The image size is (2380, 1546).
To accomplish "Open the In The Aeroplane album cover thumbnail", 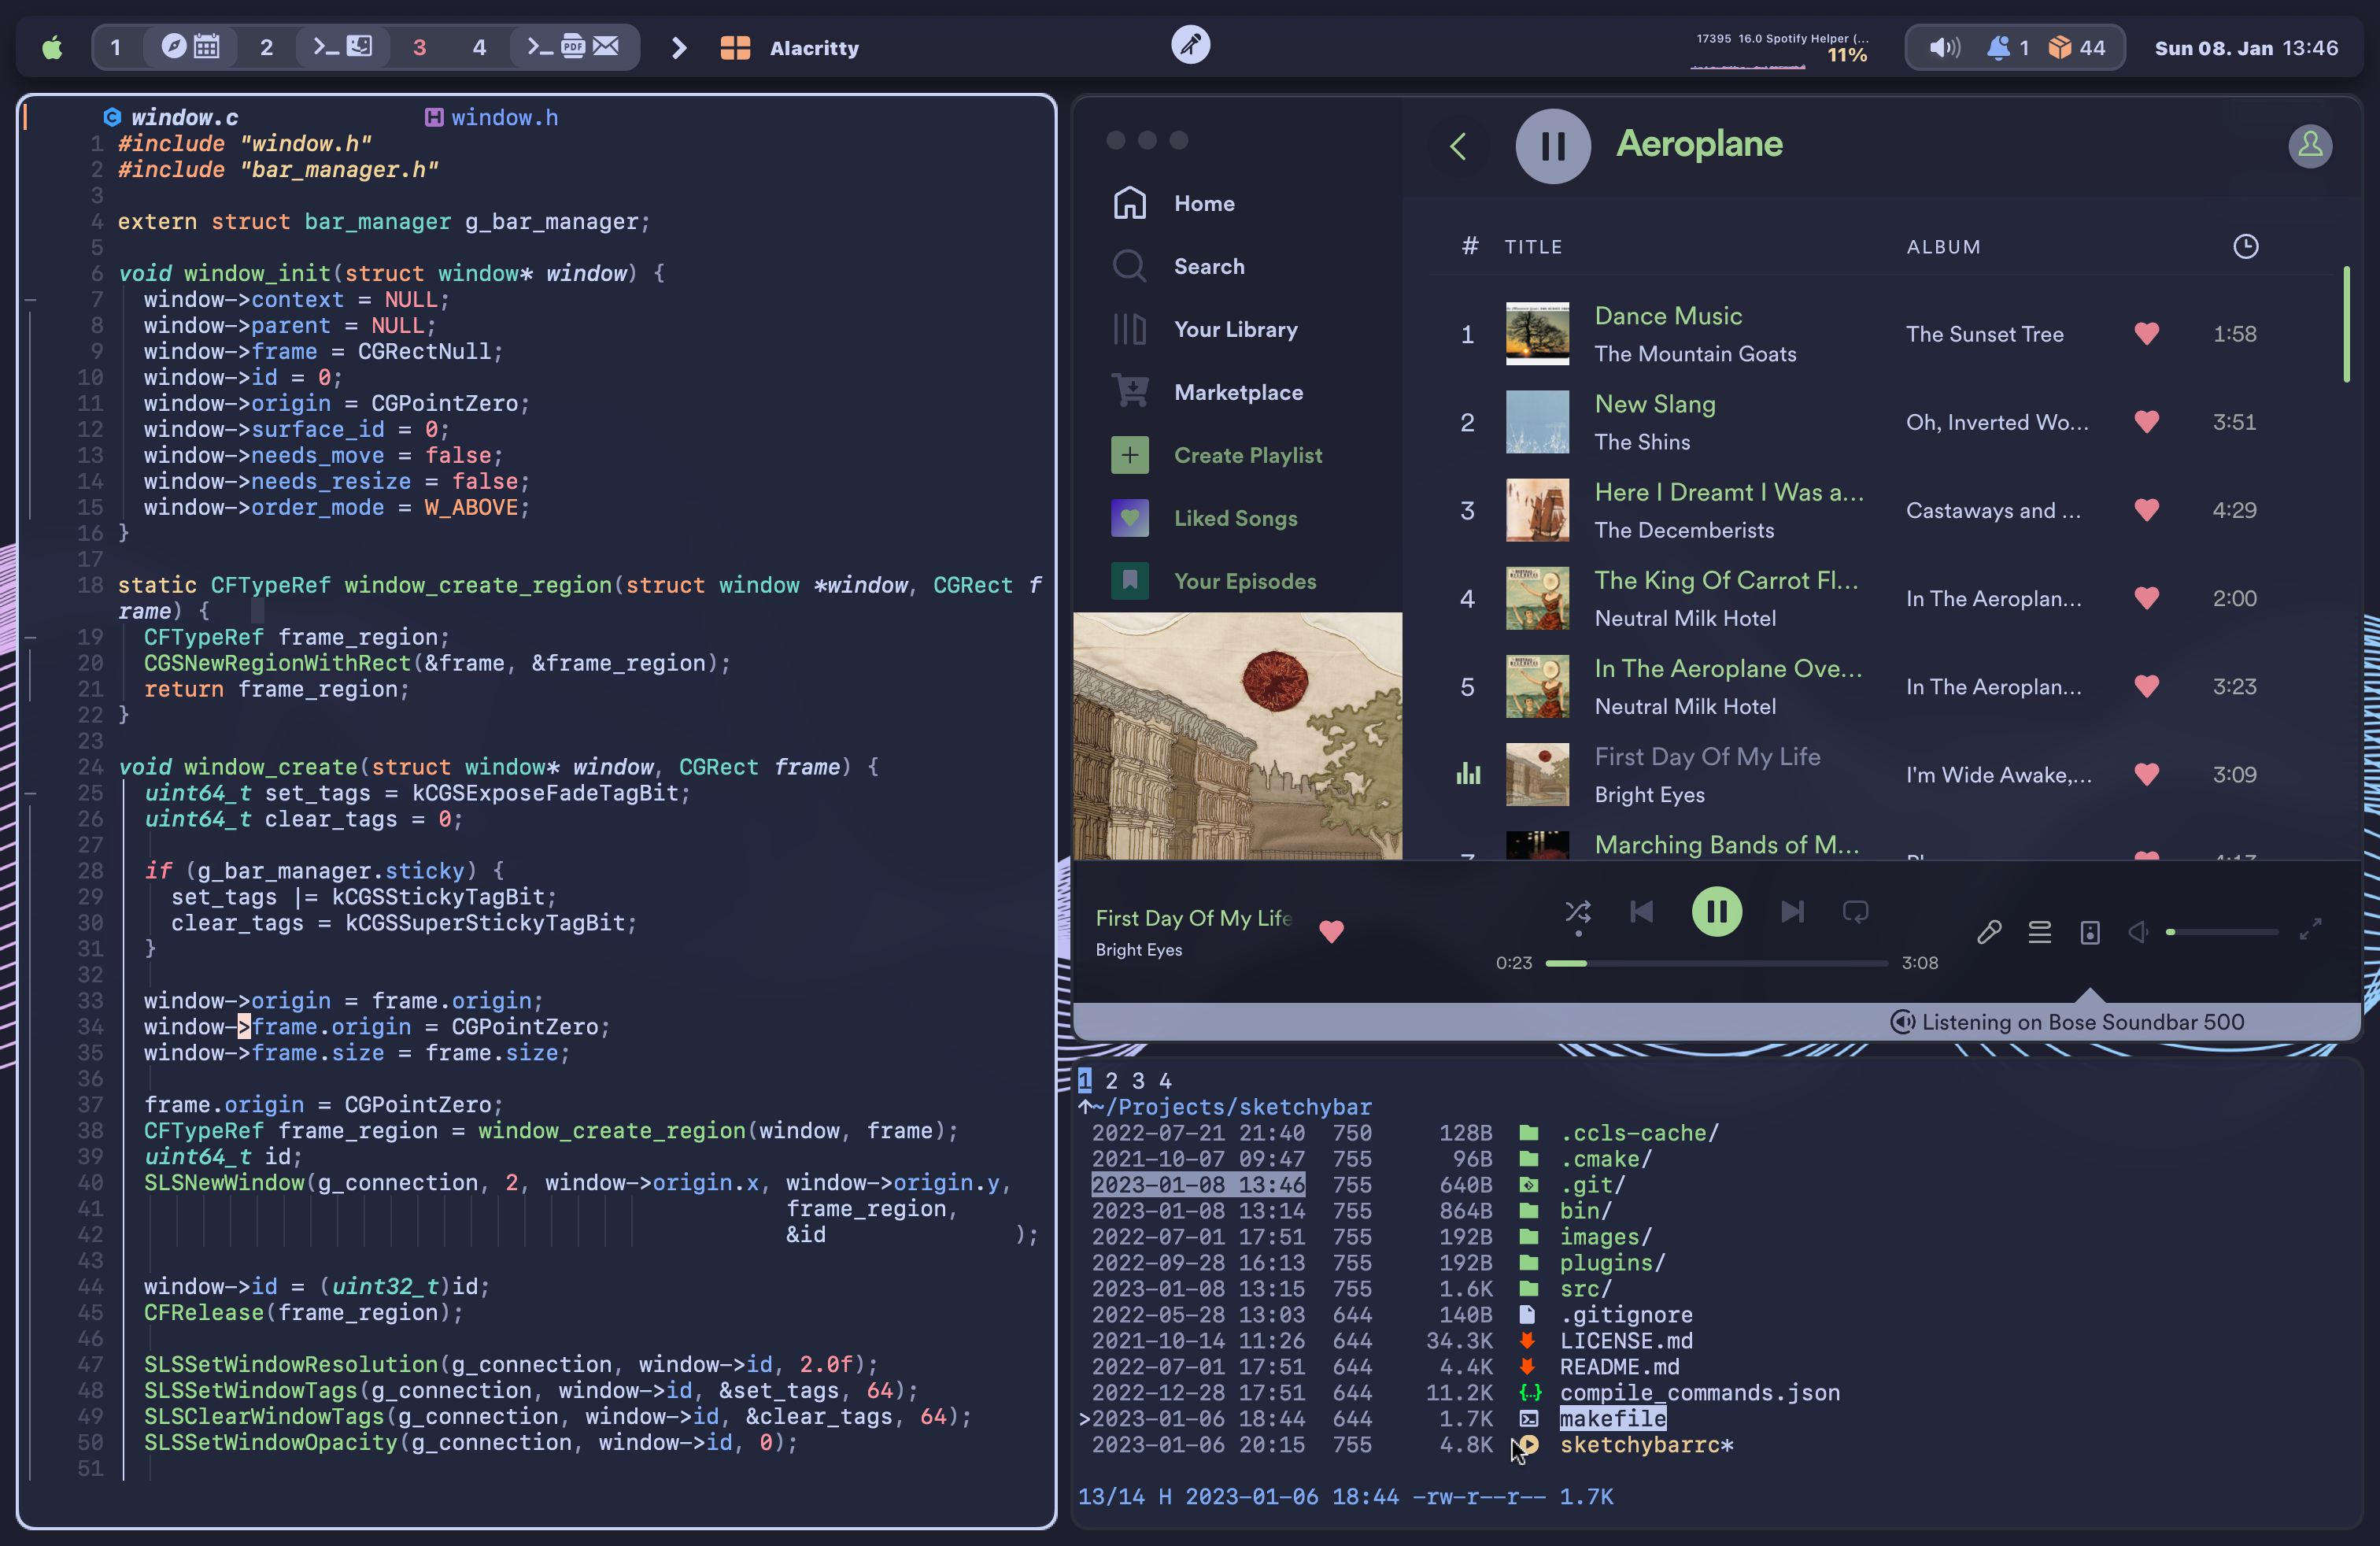I will [x=1537, y=686].
